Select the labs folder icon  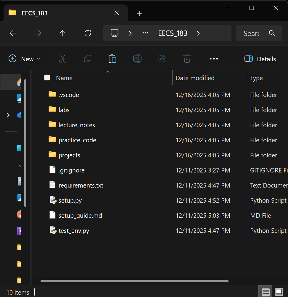52,109
